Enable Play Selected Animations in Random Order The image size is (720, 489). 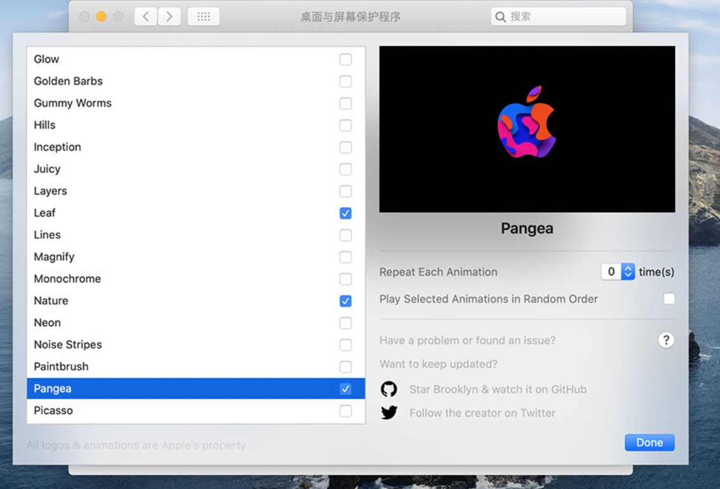[669, 299]
